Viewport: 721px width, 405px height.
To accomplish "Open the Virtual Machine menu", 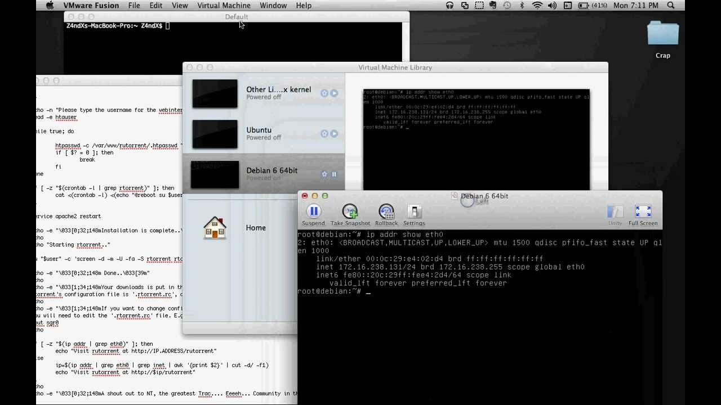I will (x=224, y=6).
